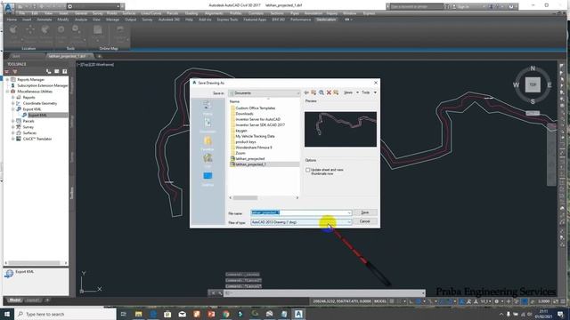Click Search the Web icon in dialog

pos(322,92)
